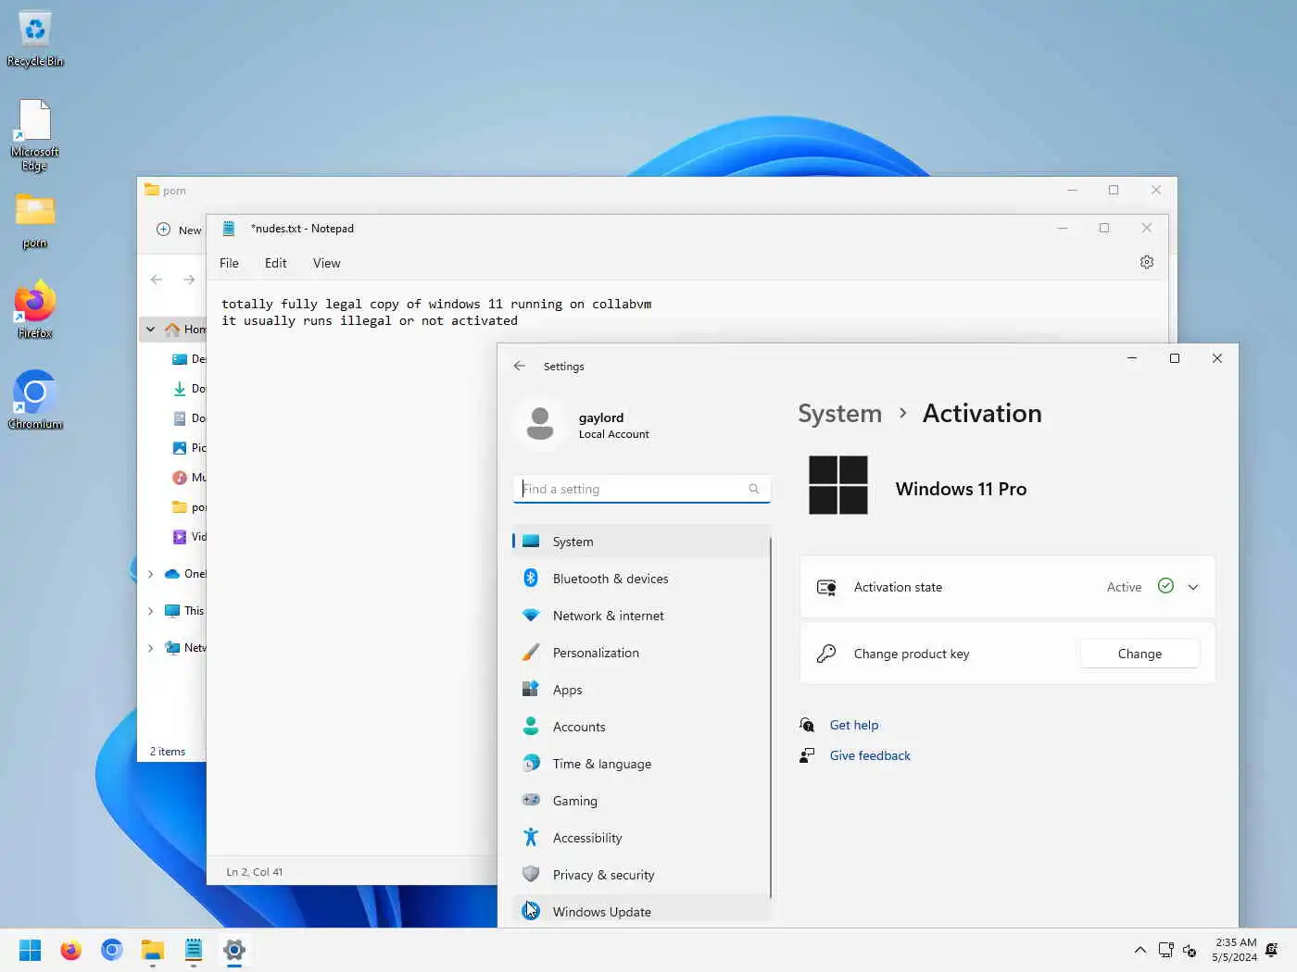This screenshot has height=972, width=1297.
Task: Go to System breadcrumb link
Action: pos(839,413)
